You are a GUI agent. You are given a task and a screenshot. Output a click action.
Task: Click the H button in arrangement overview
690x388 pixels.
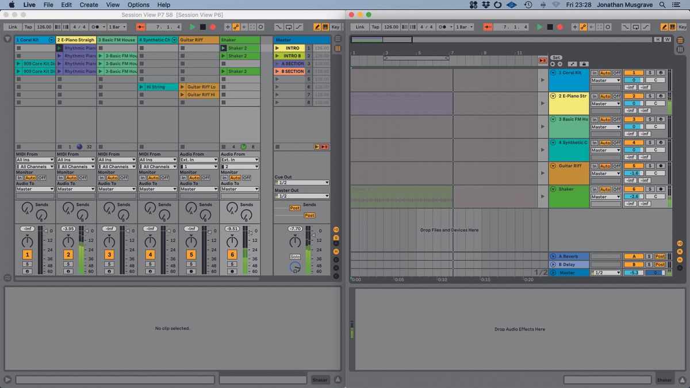coord(658,40)
